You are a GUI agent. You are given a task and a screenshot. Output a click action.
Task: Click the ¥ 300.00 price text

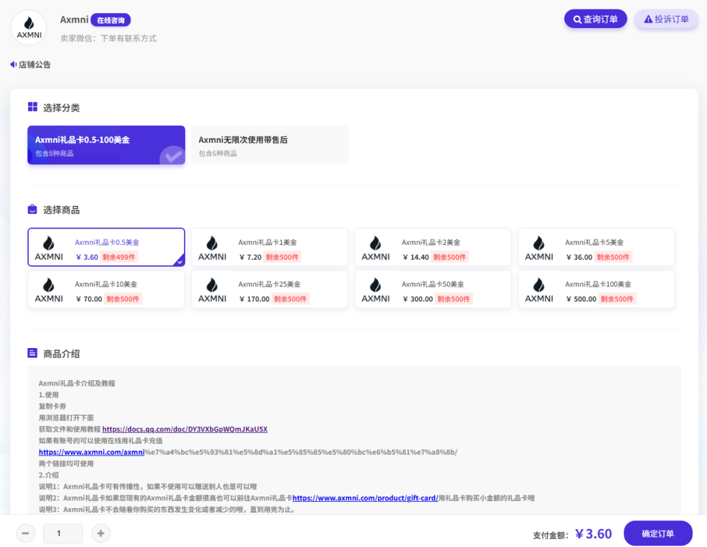tap(418, 299)
